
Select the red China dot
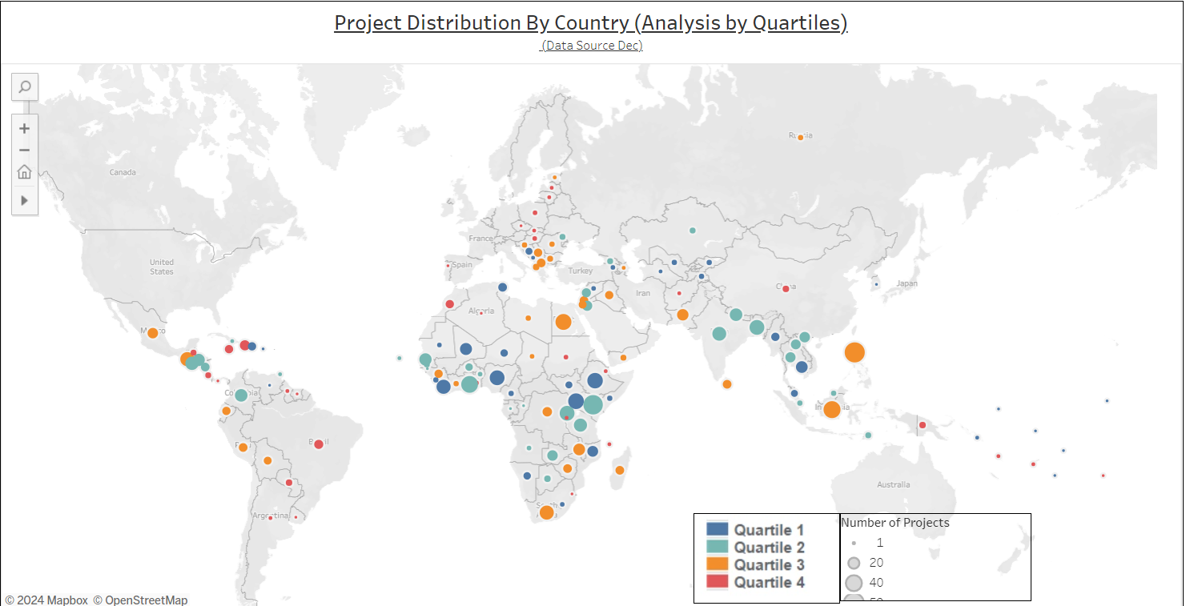click(x=786, y=288)
